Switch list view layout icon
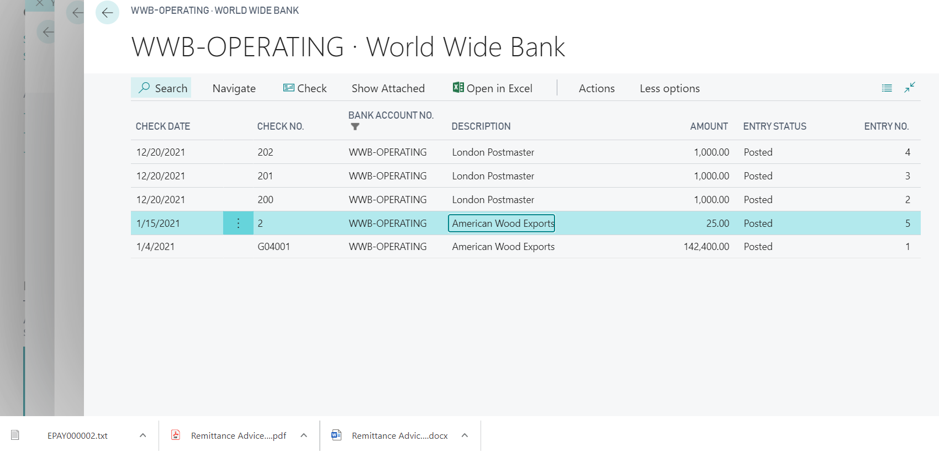The image size is (939, 452). pos(887,88)
